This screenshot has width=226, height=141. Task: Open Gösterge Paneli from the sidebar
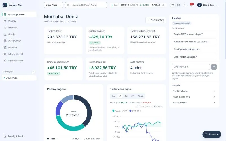click(19, 14)
